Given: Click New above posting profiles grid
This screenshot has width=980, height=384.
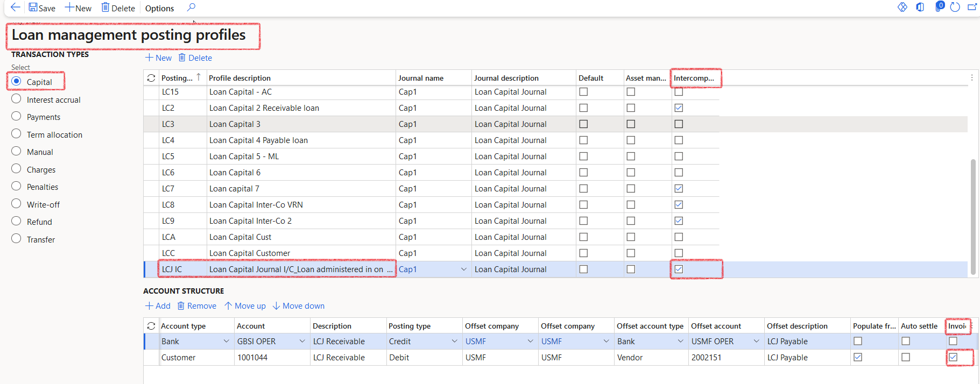Looking at the screenshot, I should (158, 58).
